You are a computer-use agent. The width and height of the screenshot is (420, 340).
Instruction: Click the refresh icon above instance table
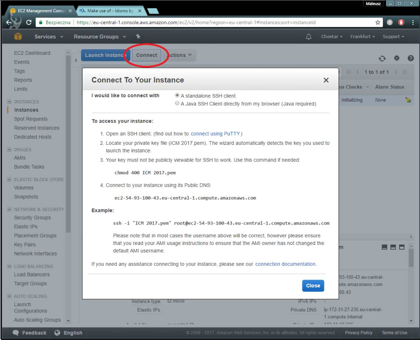[x=382, y=58]
